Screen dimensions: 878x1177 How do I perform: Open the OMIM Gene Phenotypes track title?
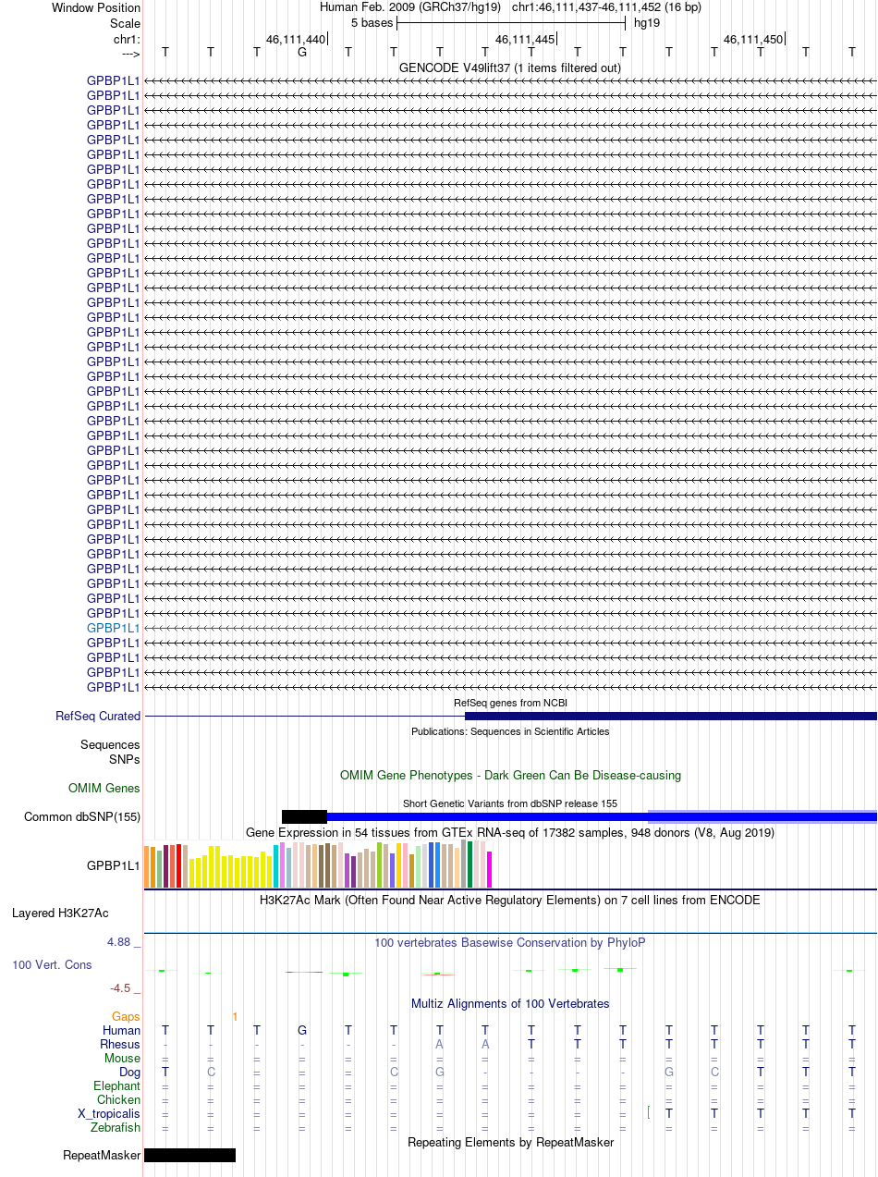pos(510,775)
